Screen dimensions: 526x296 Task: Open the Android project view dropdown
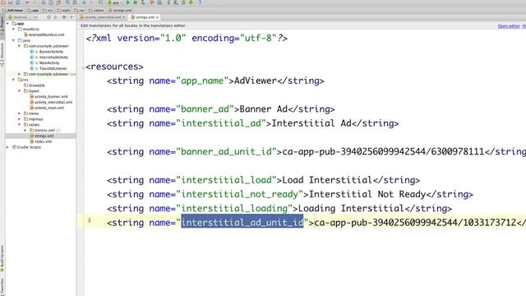(x=22, y=17)
